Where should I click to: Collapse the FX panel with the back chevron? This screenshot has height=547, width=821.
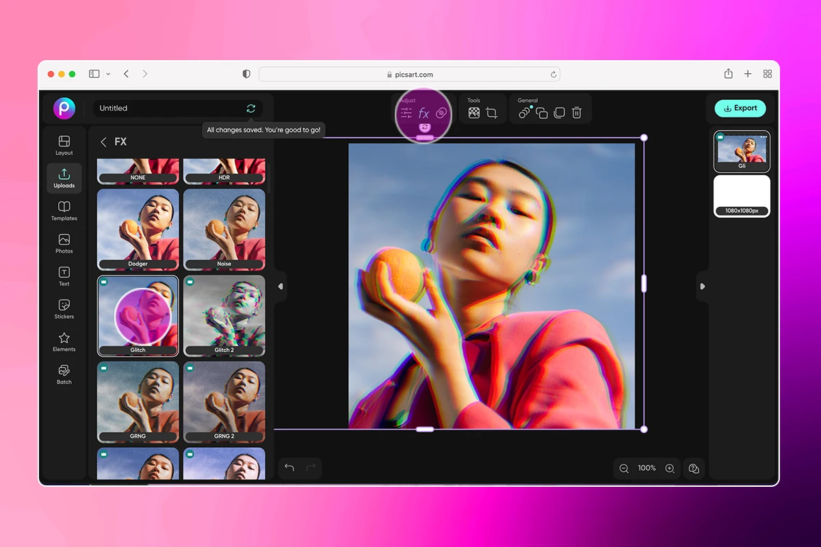point(105,142)
